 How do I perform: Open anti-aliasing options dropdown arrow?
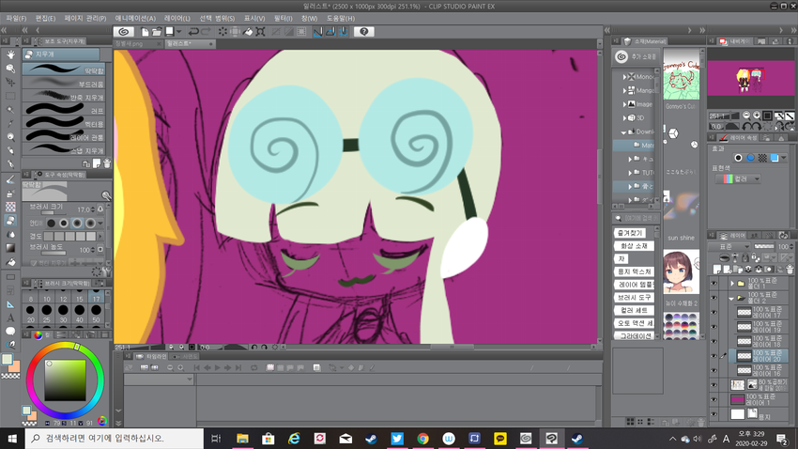pos(100,223)
